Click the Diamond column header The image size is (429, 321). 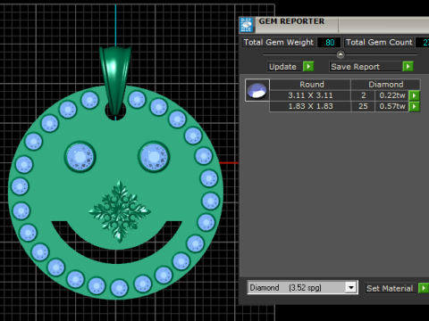(x=386, y=85)
